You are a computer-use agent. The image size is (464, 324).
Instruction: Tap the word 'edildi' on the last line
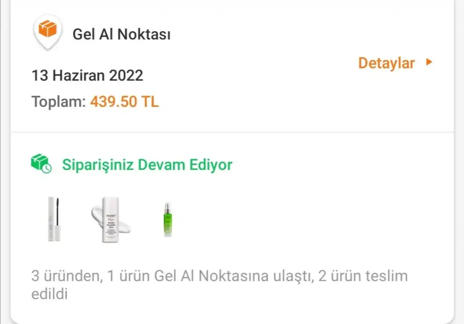click(49, 294)
